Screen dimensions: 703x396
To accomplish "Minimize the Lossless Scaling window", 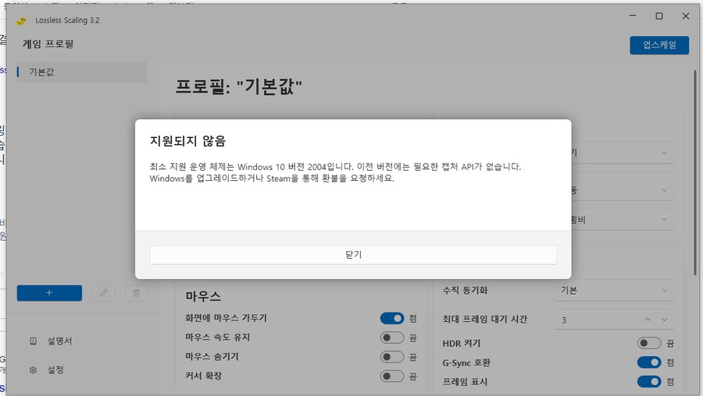I will tap(633, 16).
